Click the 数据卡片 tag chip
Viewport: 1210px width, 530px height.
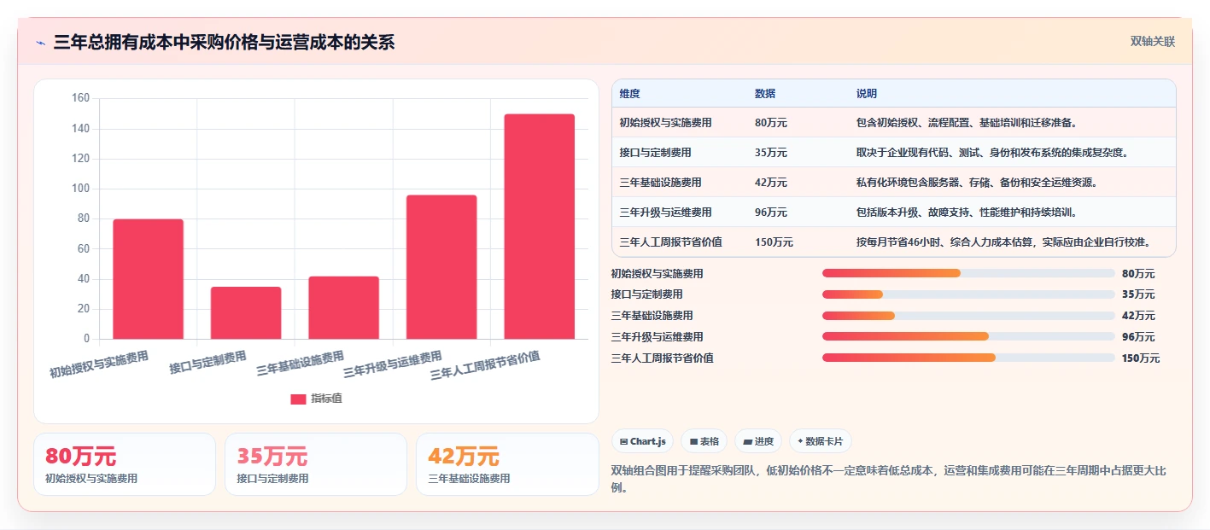tap(820, 441)
